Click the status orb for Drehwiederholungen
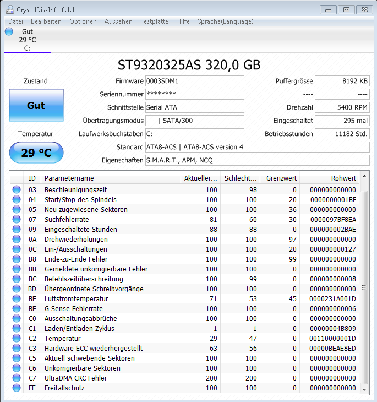 17,239
